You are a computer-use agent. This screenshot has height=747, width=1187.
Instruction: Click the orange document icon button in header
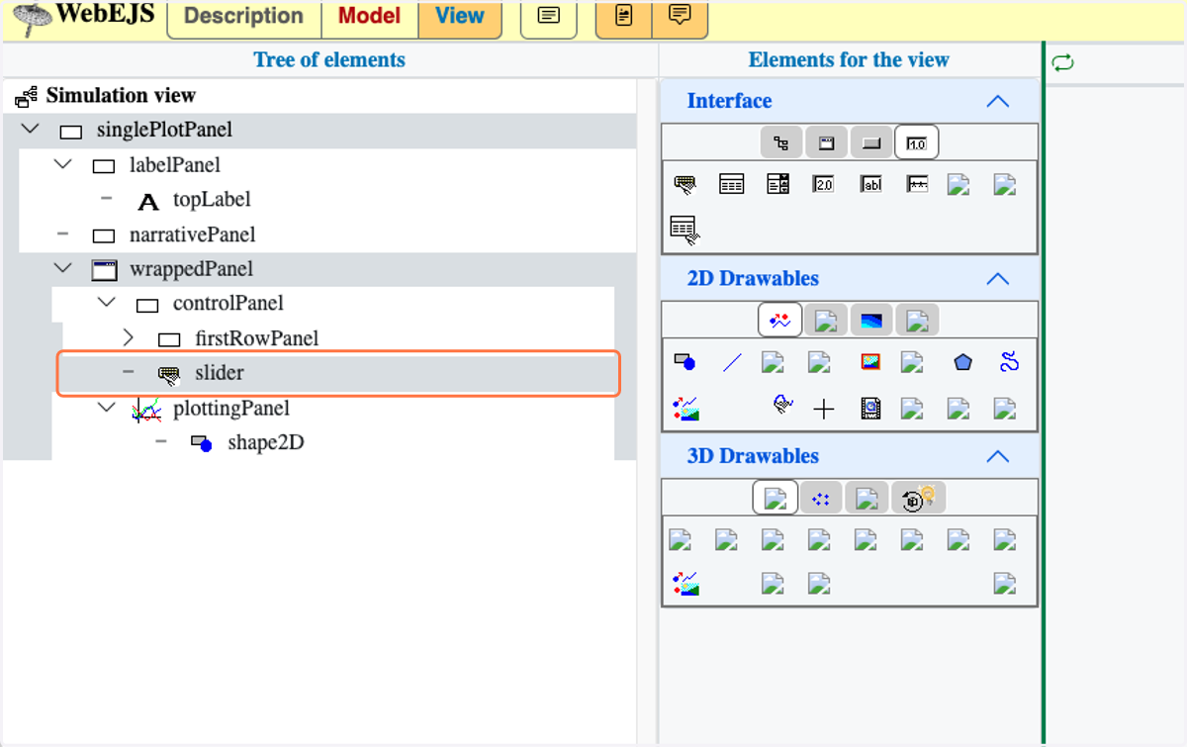[x=624, y=17]
